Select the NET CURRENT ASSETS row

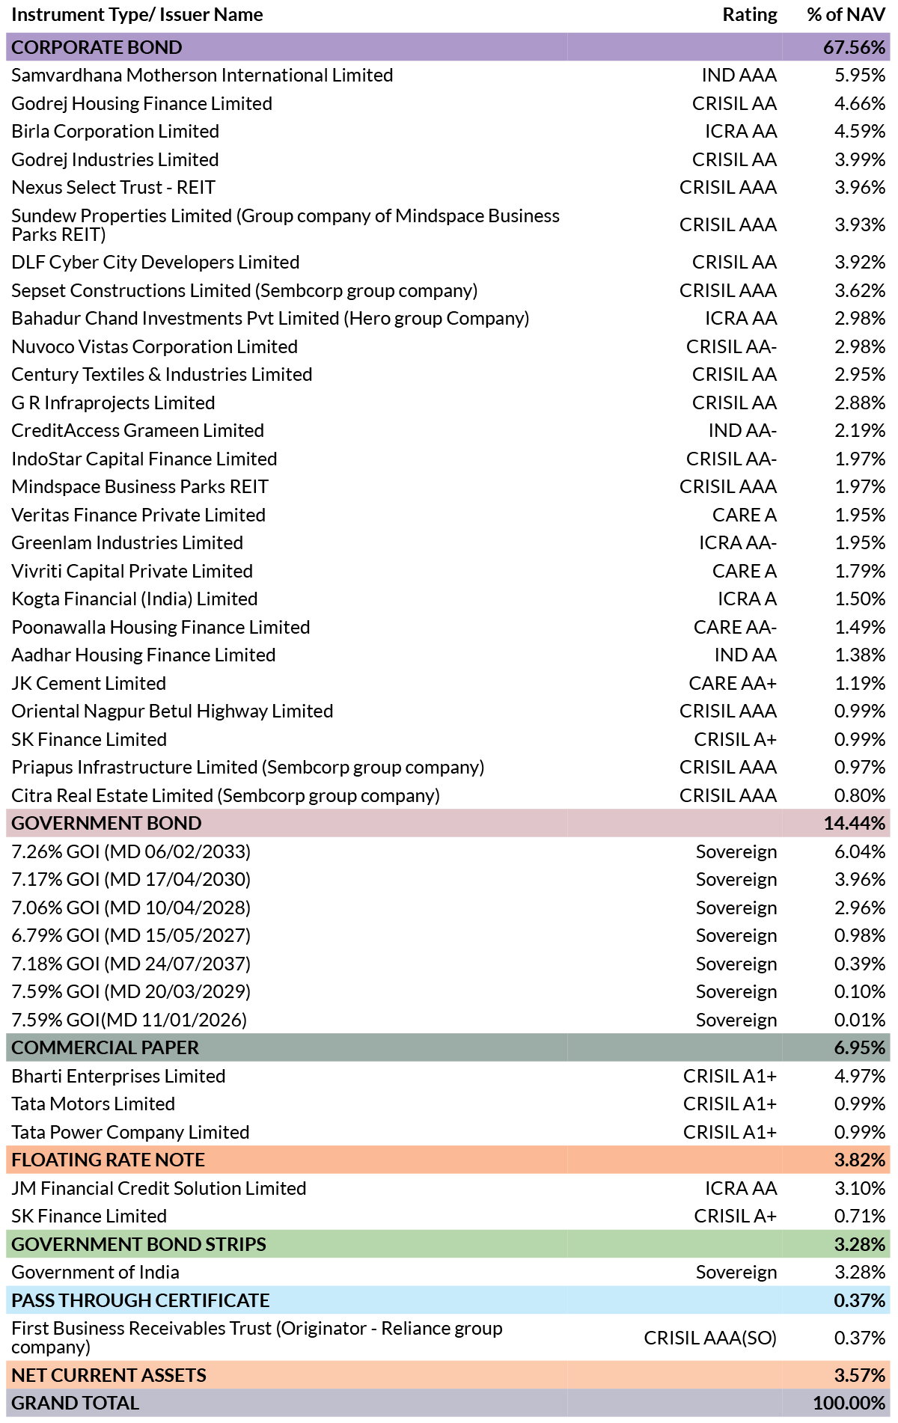pos(448,1375)
